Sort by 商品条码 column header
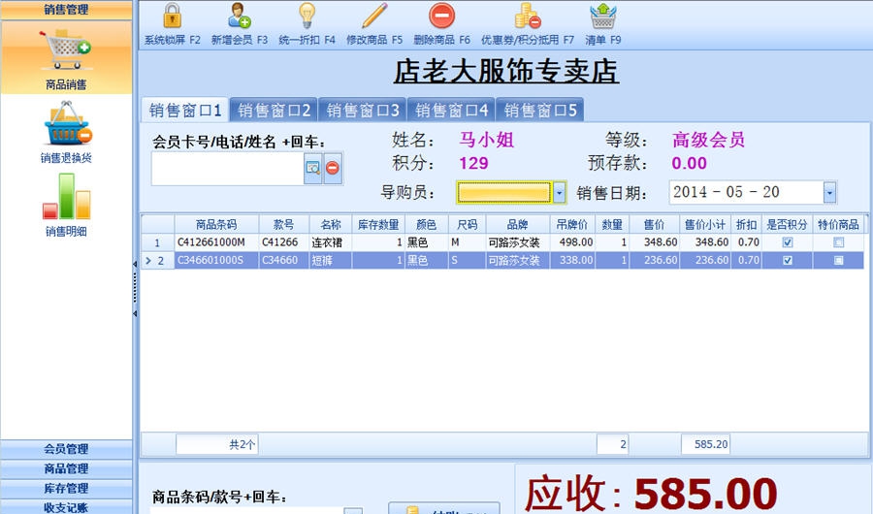Viewport: 873px width, 514px height. point(216,224)
